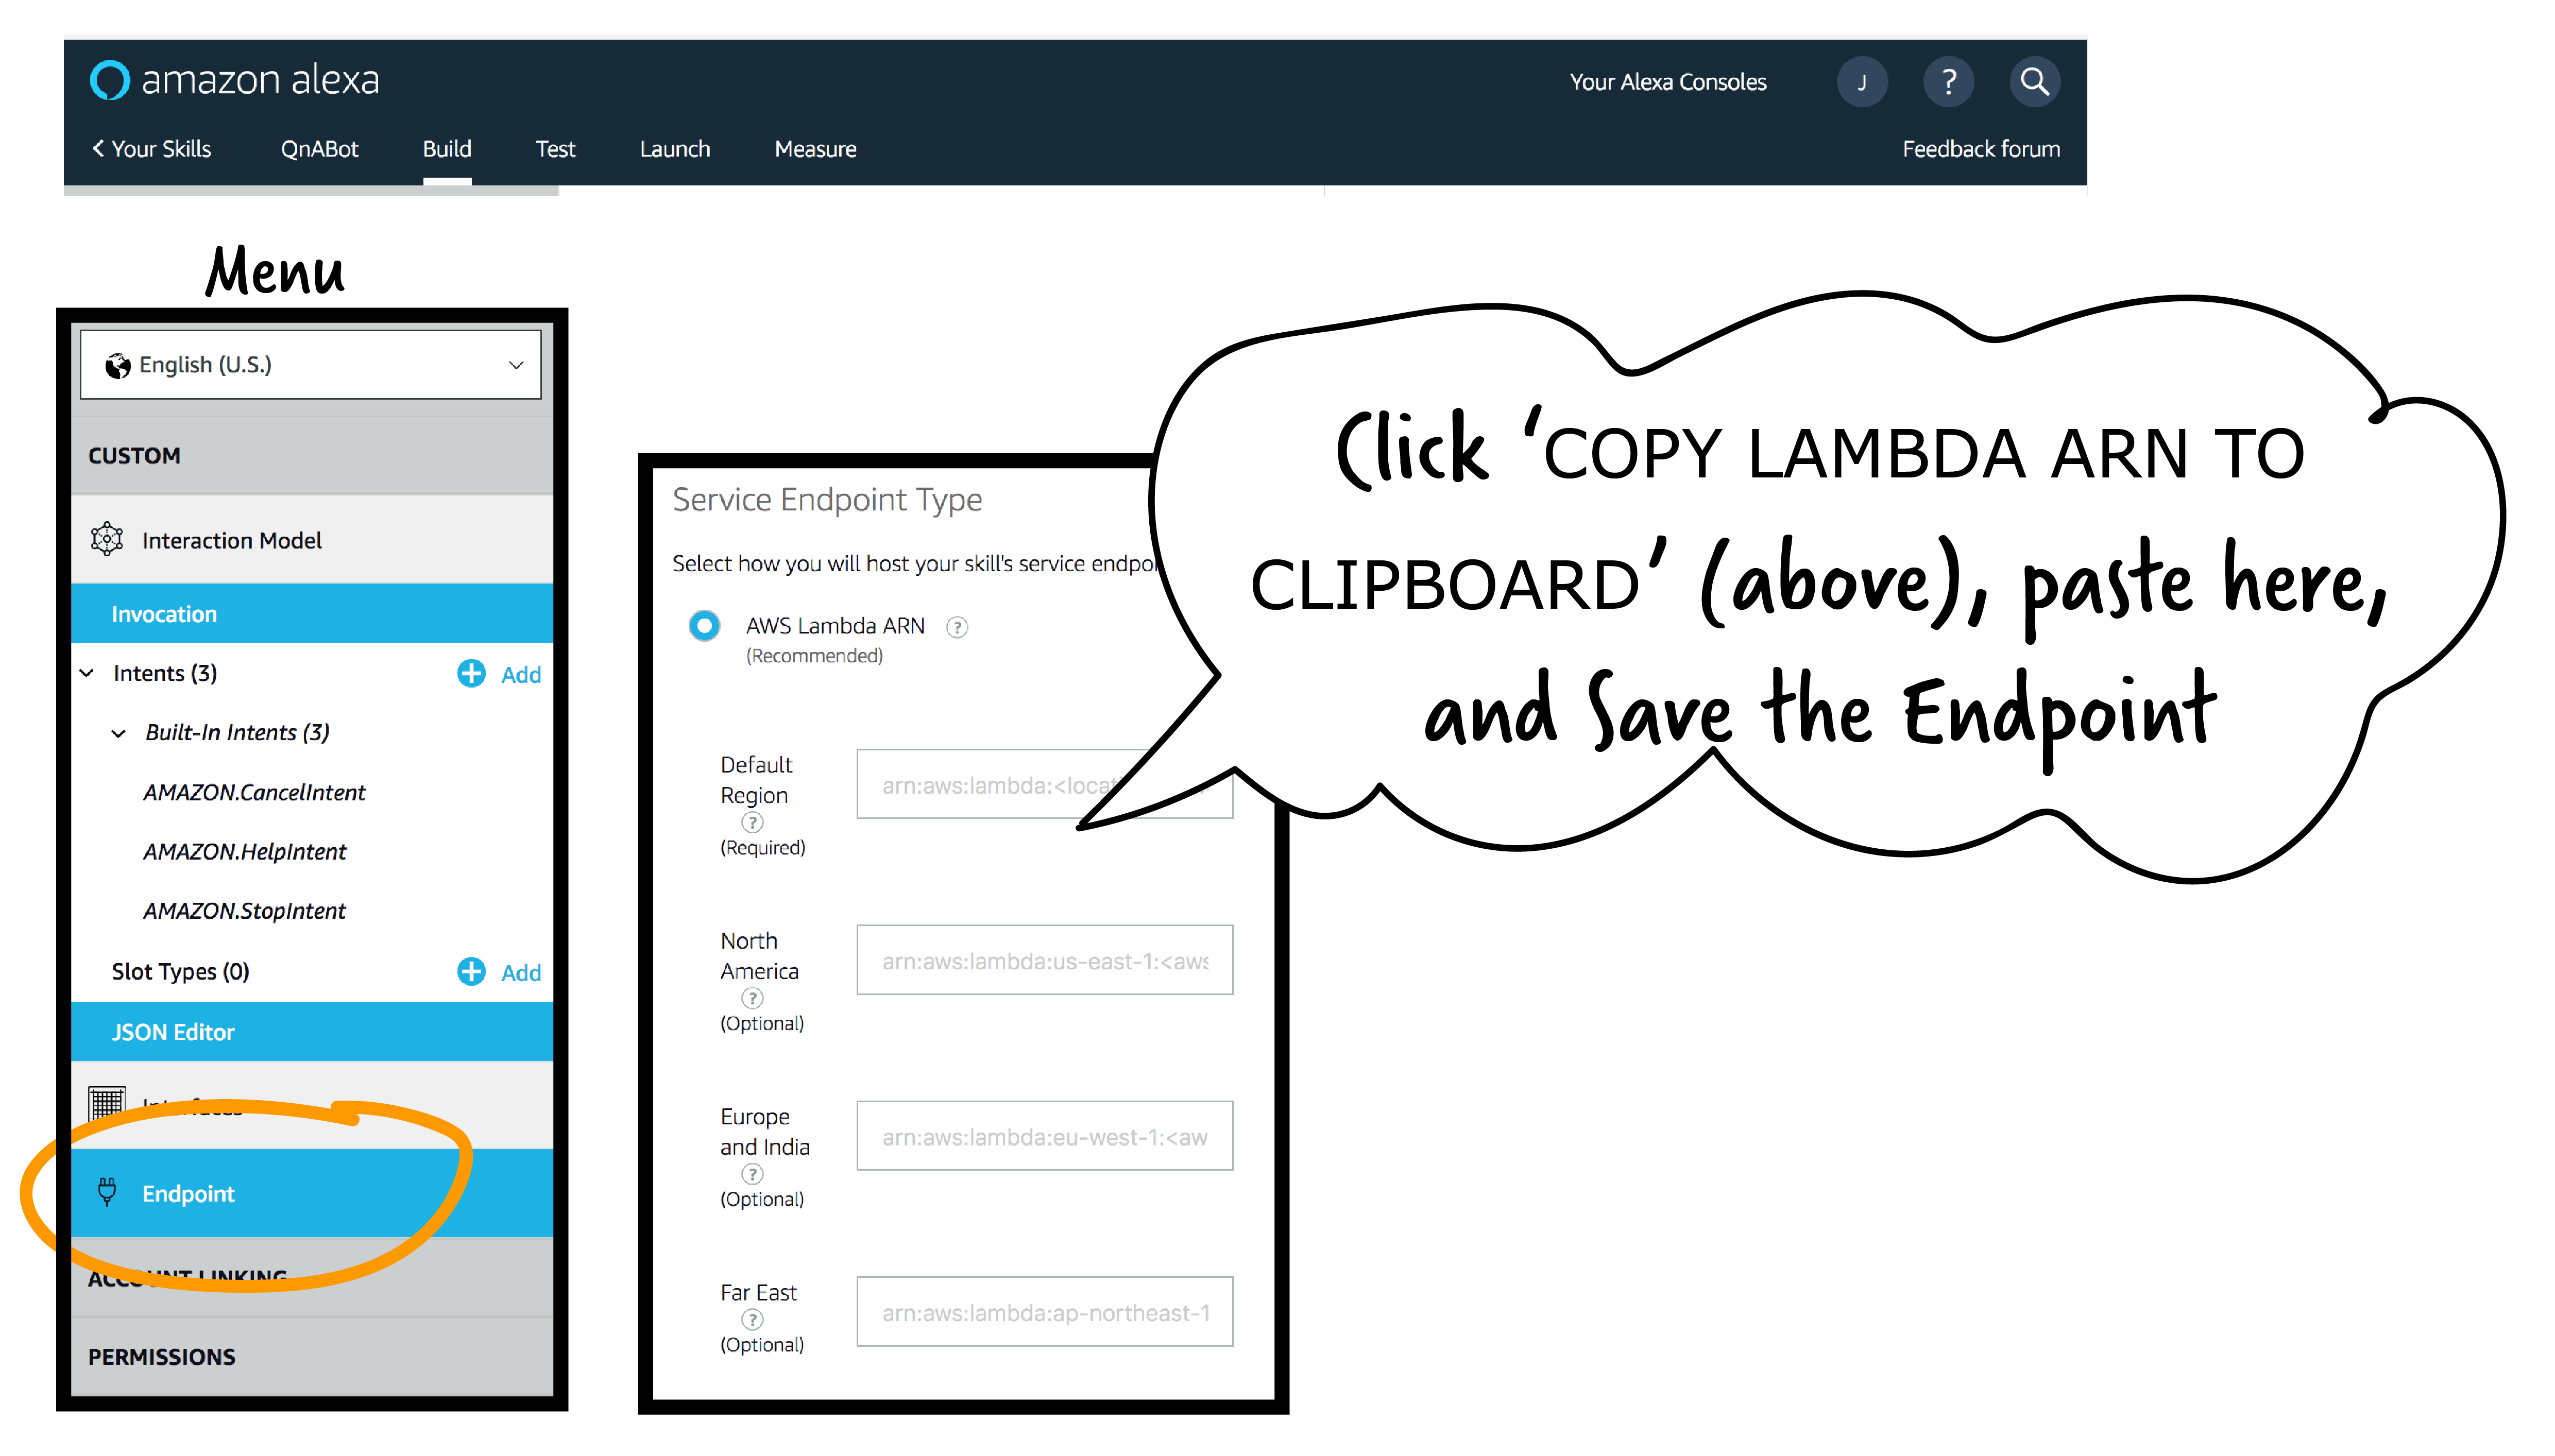Collapse the Built-In Intents (3) group

coord(118,733)
